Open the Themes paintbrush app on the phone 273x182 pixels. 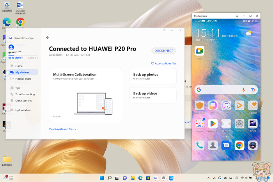pyautogui.click(x=213, y=105)
